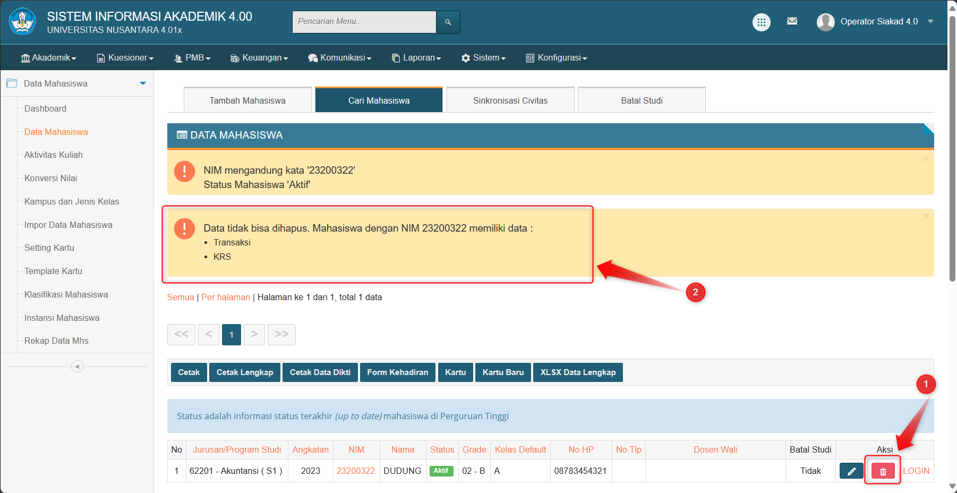Click the pencil edit icon for DUDUNG
Screen dimensions: 957x493
[851, 471]
